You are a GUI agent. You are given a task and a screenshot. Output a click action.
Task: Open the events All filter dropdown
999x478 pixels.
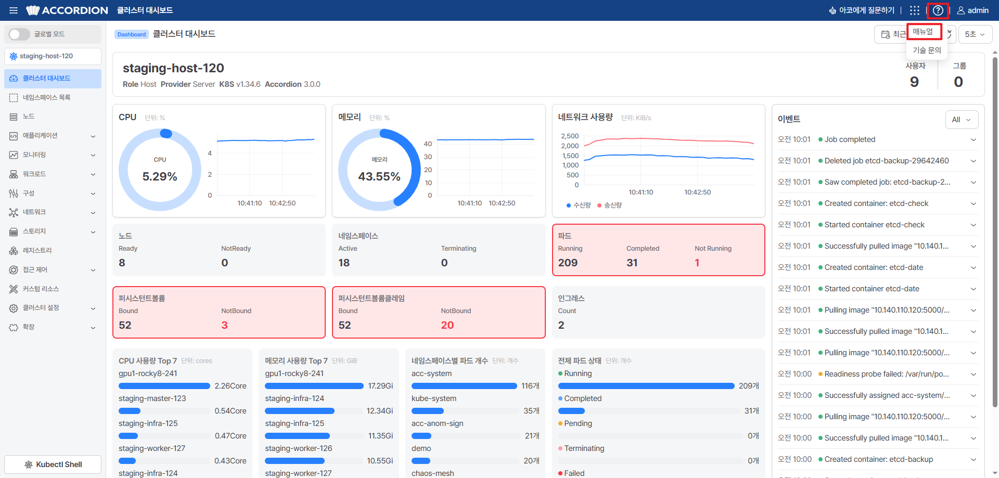pyautogui.click(x=962, y=120)
